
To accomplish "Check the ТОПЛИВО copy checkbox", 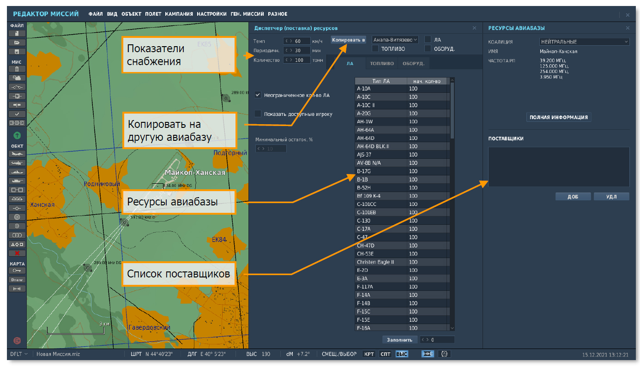I will point(375,48).
